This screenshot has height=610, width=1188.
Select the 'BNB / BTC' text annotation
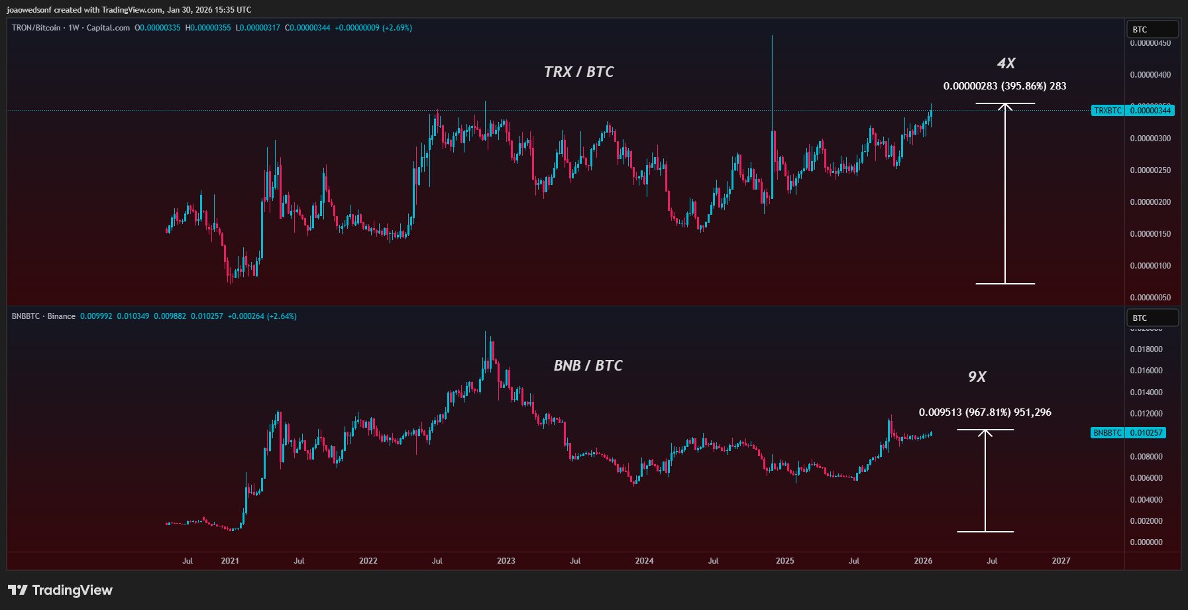(x=588, y=365)
